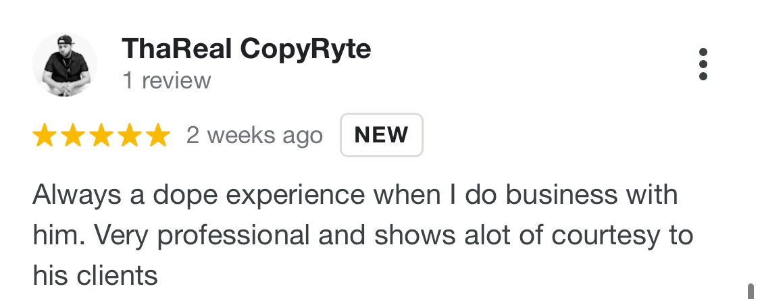The image size is (760, 299).
Task: Select the third (middle) rating star
Action: click(101, 136)
